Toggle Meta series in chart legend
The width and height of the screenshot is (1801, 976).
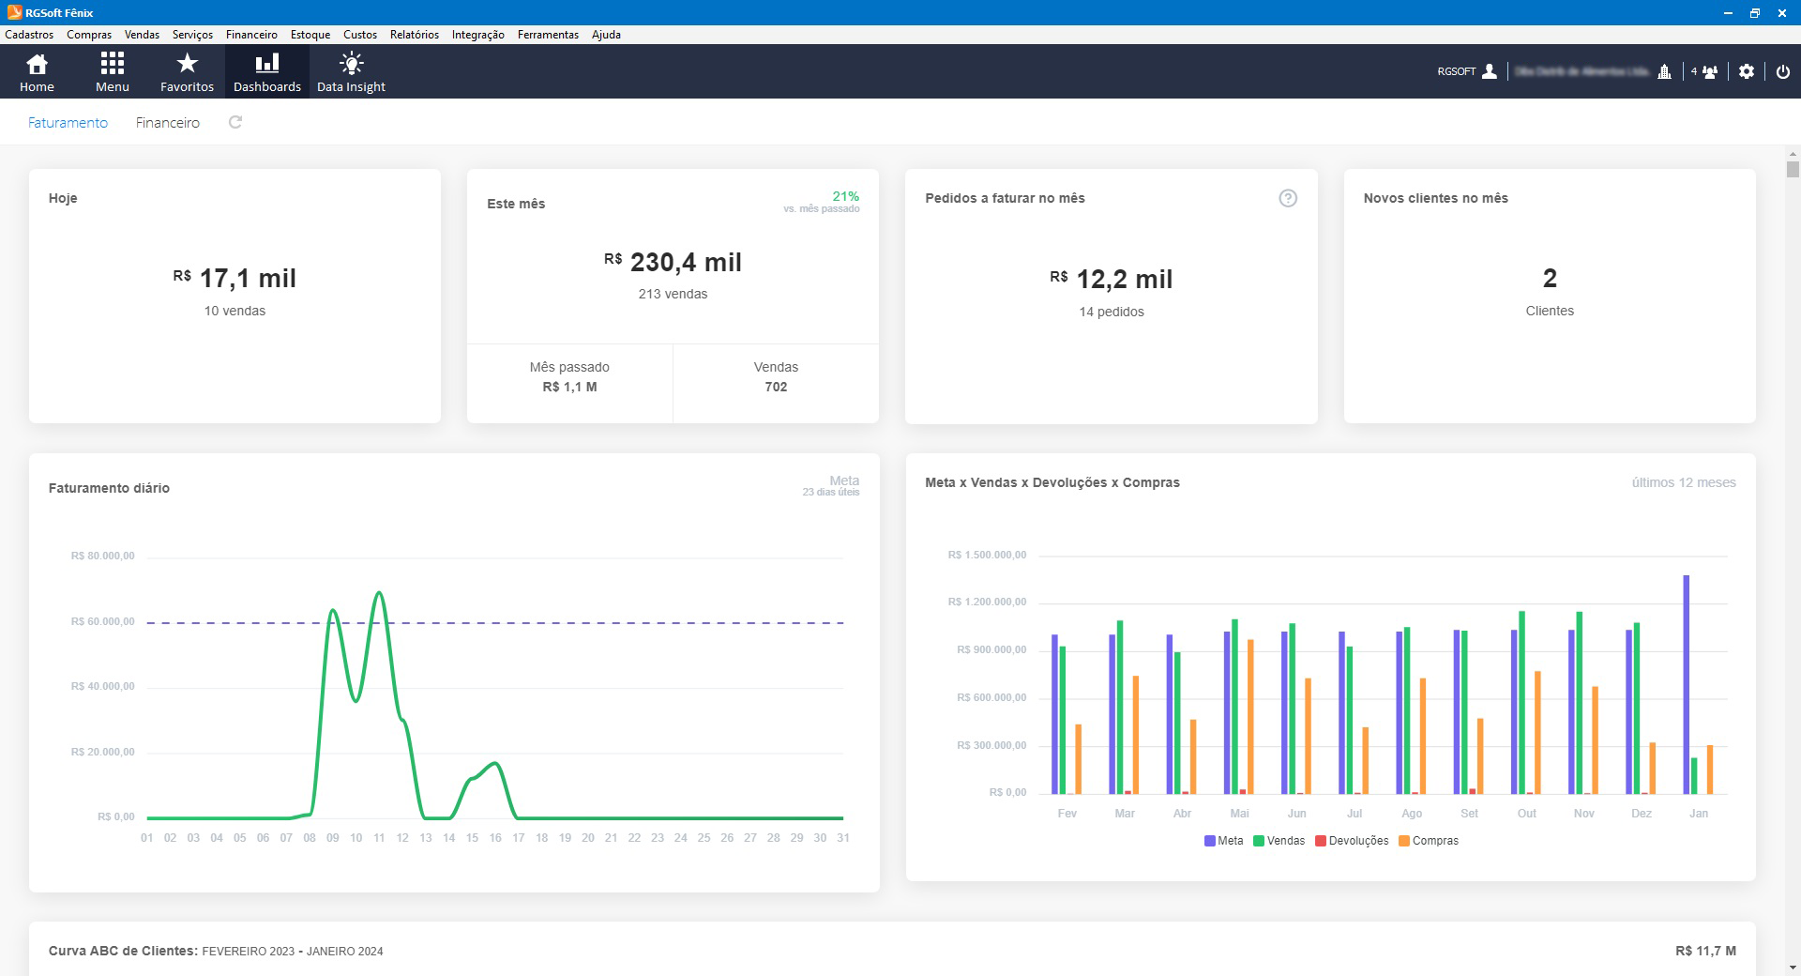1223,841
